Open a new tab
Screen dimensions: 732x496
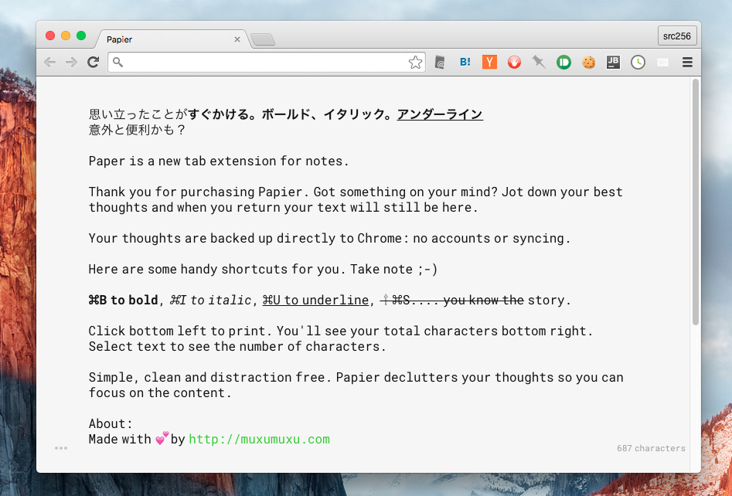pyautogui.click(x=263, y=39)
